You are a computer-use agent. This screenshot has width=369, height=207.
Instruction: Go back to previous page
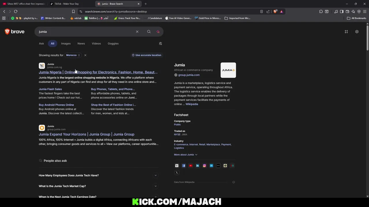pyautogui.click(x=4, y=11)
